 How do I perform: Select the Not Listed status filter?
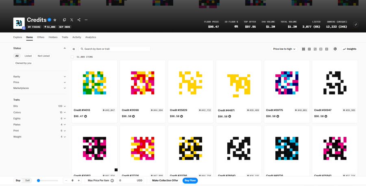(x=44, y=56)
